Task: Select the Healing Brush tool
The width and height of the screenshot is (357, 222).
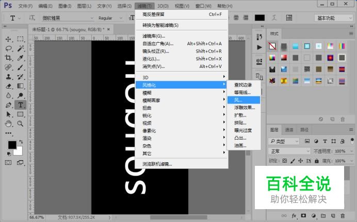Action: (8, 67)
